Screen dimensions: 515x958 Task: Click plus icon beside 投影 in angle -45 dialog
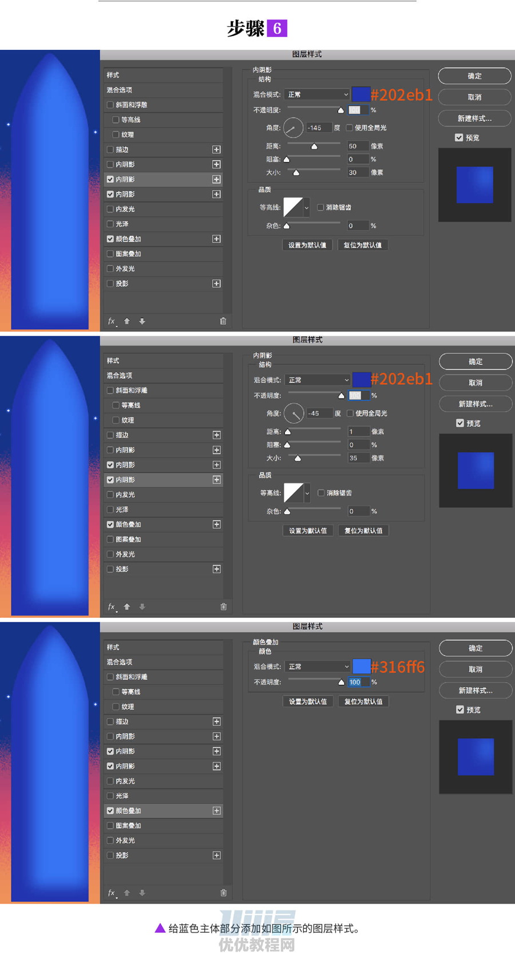(216, 569)
